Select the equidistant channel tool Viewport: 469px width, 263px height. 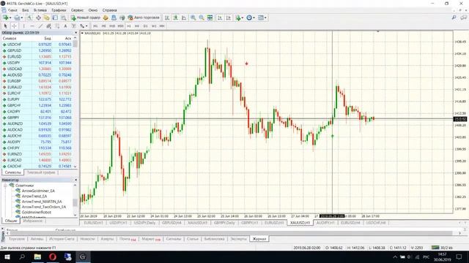pos(48,26)
